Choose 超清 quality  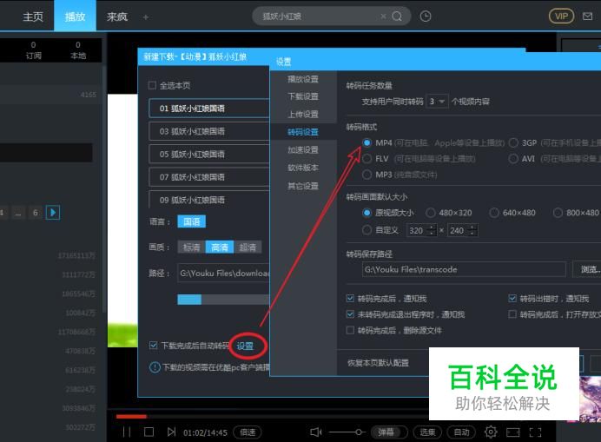(x=248, y=247)
